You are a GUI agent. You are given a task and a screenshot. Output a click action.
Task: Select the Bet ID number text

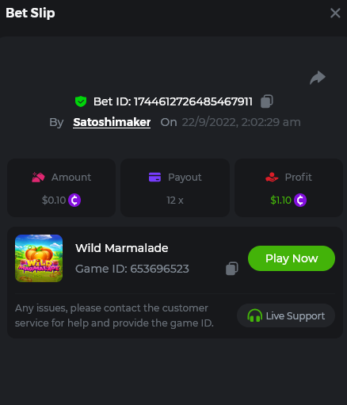coord(193,101)
